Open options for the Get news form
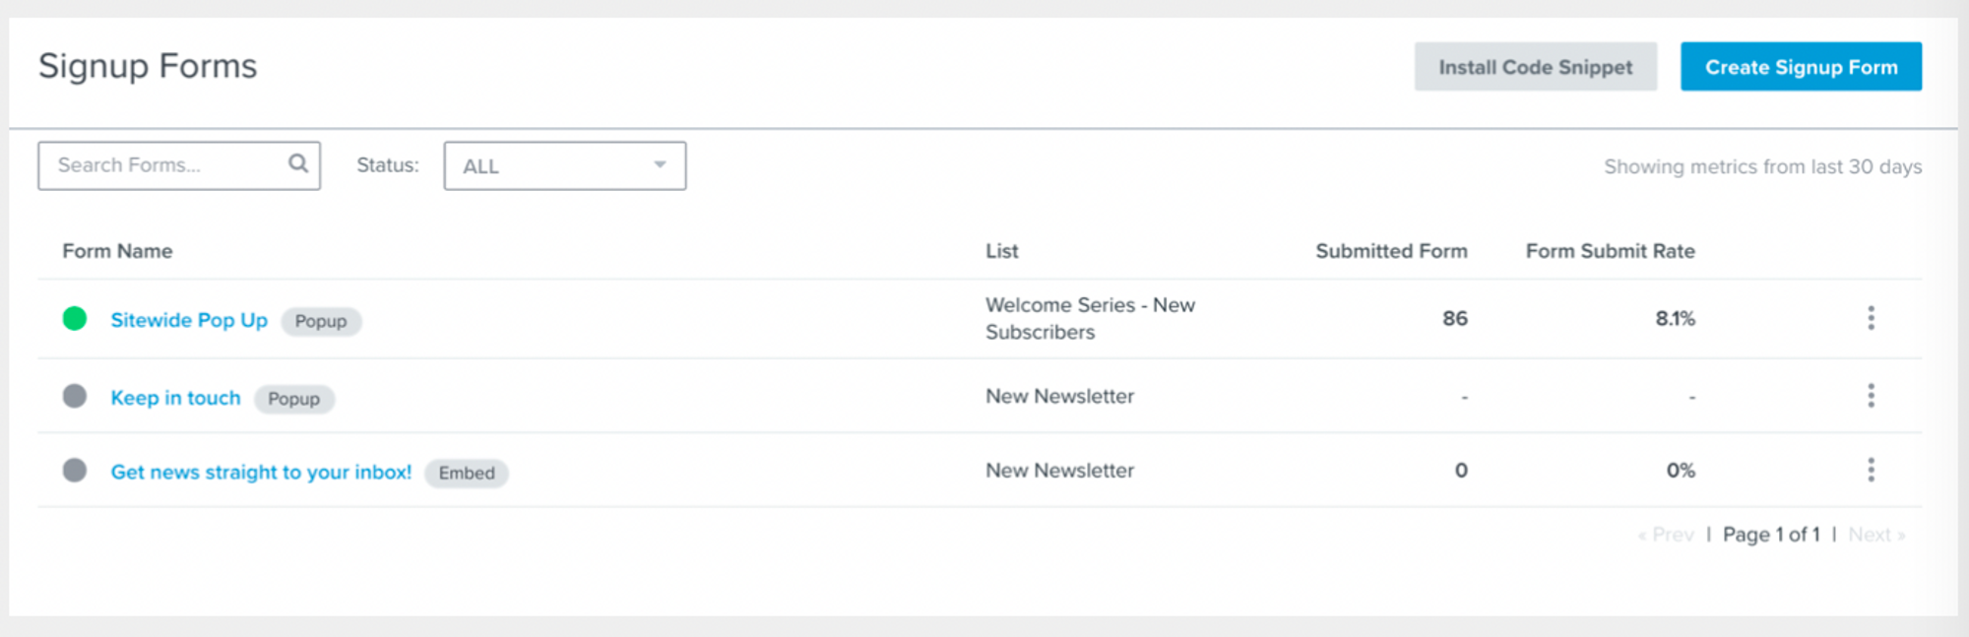Viewport: 1969px width, 637px height. [1871, 470]
